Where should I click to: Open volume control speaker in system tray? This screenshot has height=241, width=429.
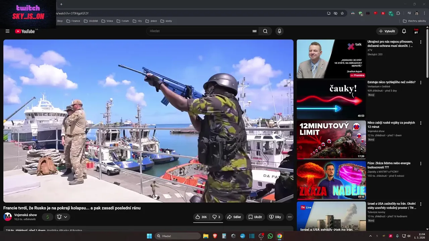tap(409, 236)
